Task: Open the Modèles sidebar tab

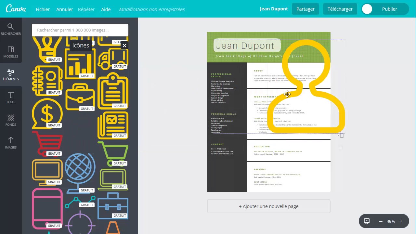Action: pos(11,52)
